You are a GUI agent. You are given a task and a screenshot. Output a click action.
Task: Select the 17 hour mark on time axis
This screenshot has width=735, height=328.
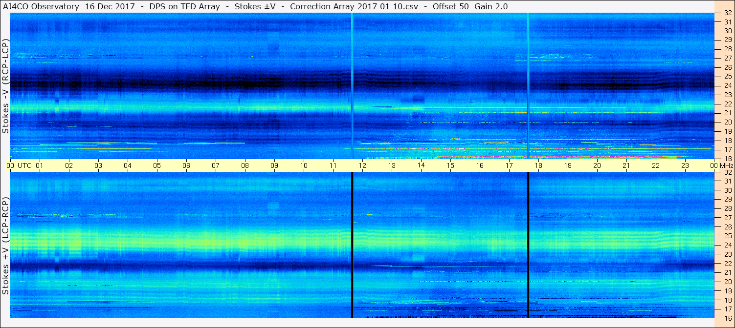[x=509, y=165]
